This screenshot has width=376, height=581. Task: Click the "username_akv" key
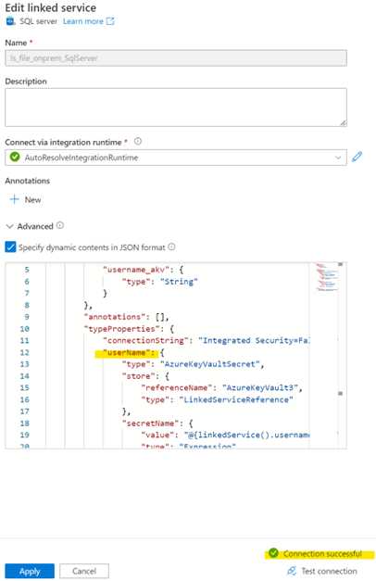pyautogui.click(x=136, y=270)
